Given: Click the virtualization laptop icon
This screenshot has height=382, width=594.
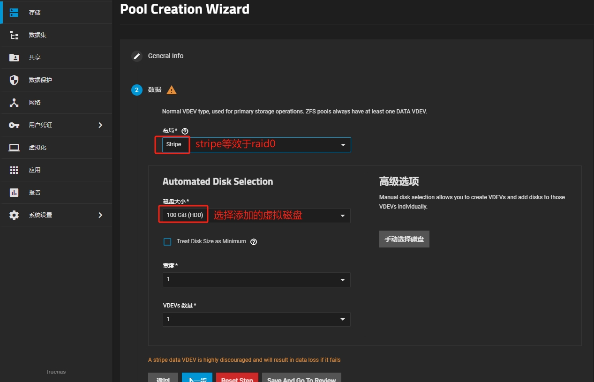Looking at the screenshot, I should click(14, 148).
